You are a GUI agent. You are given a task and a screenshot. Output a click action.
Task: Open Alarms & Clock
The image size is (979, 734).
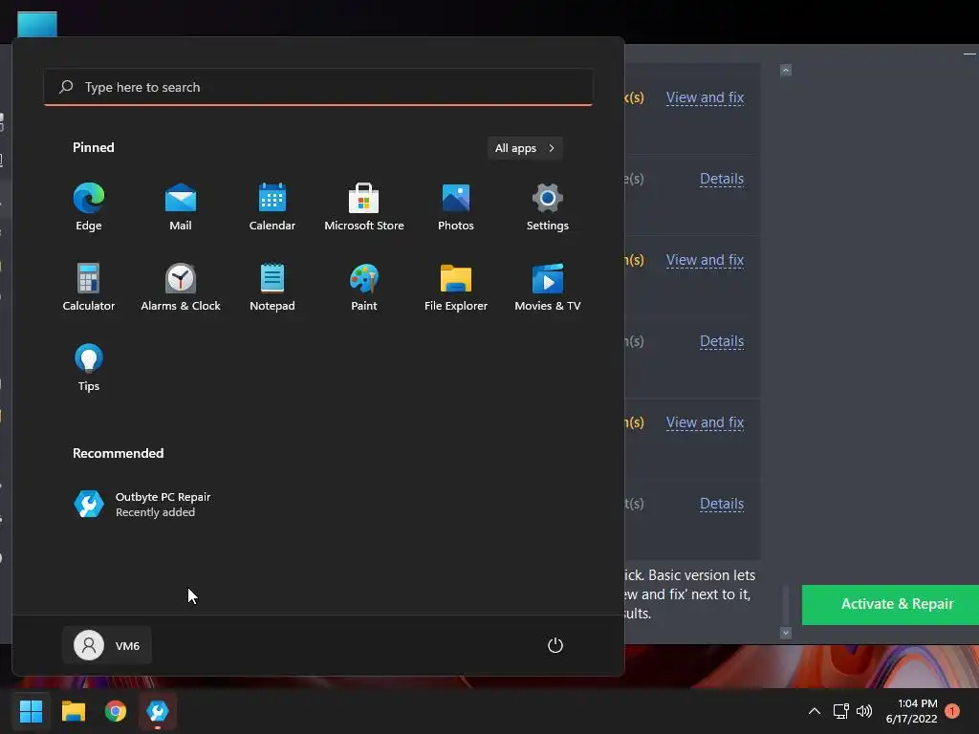(x=181, y=287)
